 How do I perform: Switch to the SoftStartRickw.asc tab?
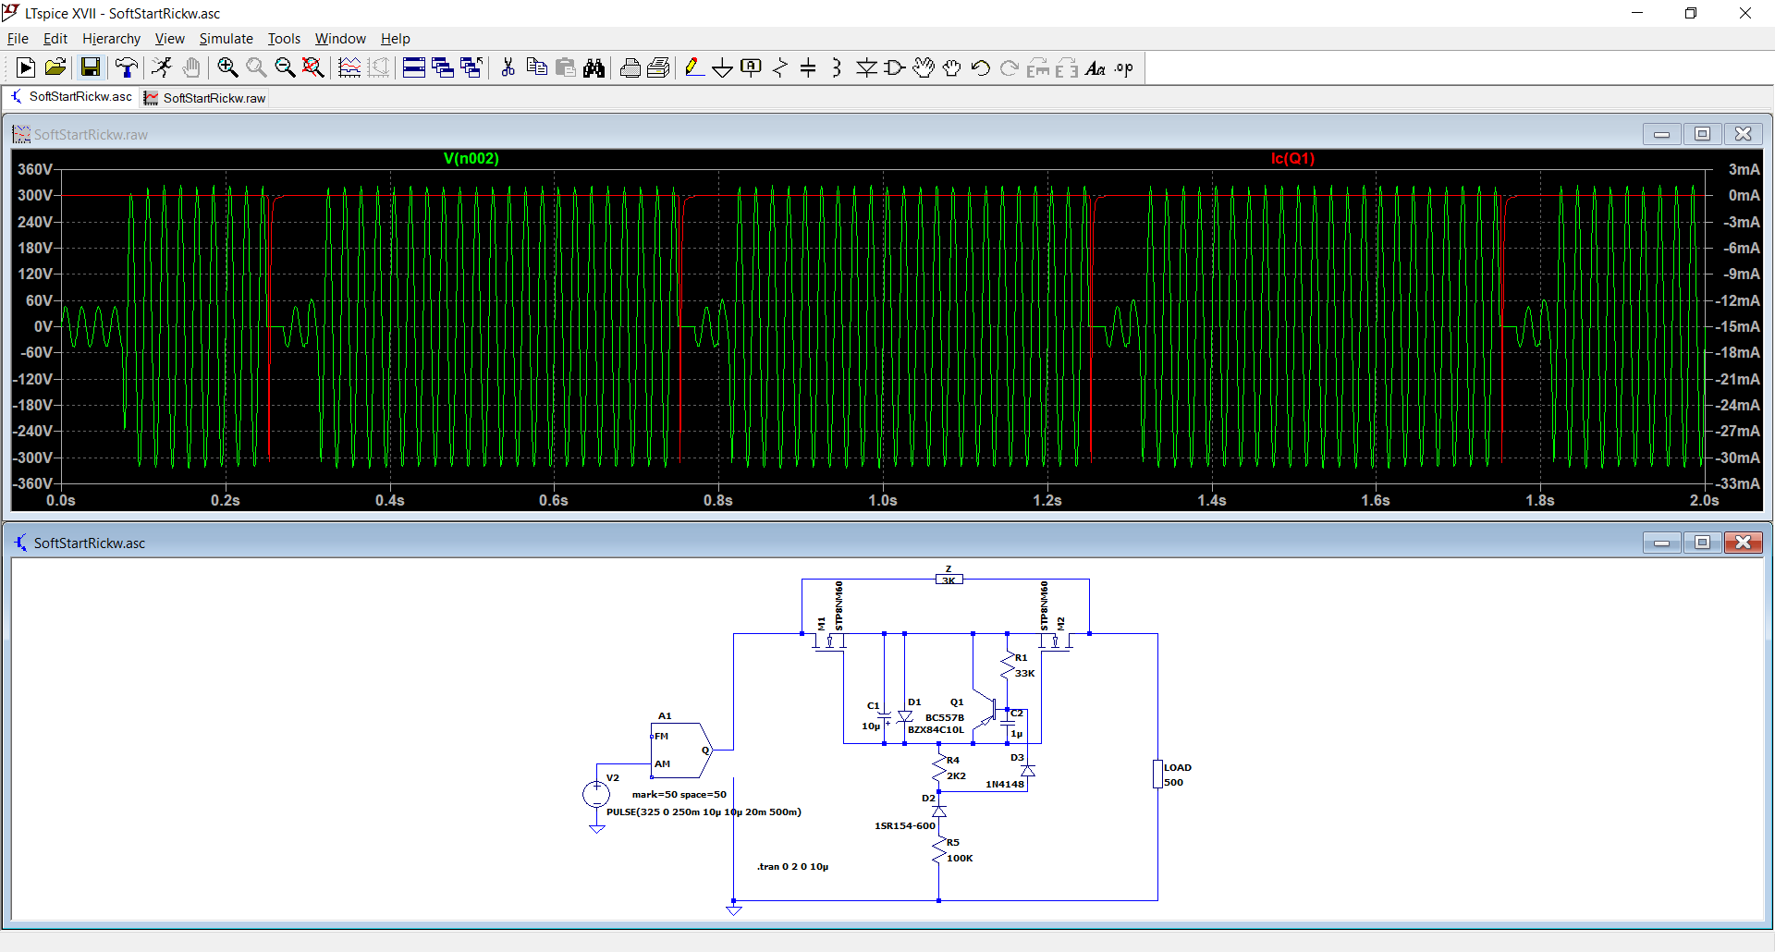[x=71, y=97]
